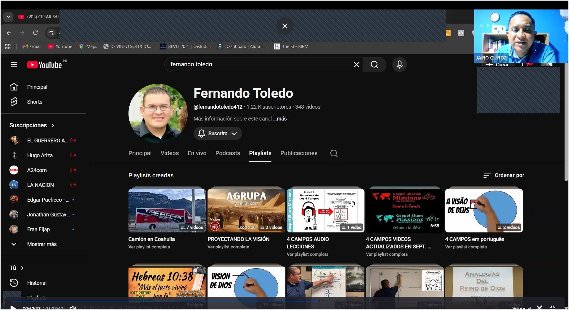Open the A VISÃO DE DEUS thumbnail

484,211
